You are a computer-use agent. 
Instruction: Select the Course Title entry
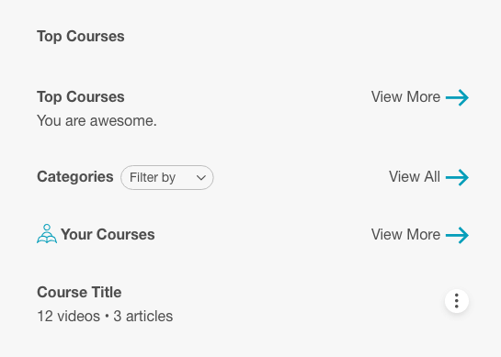pyautogui.click(x=79, y=292)
